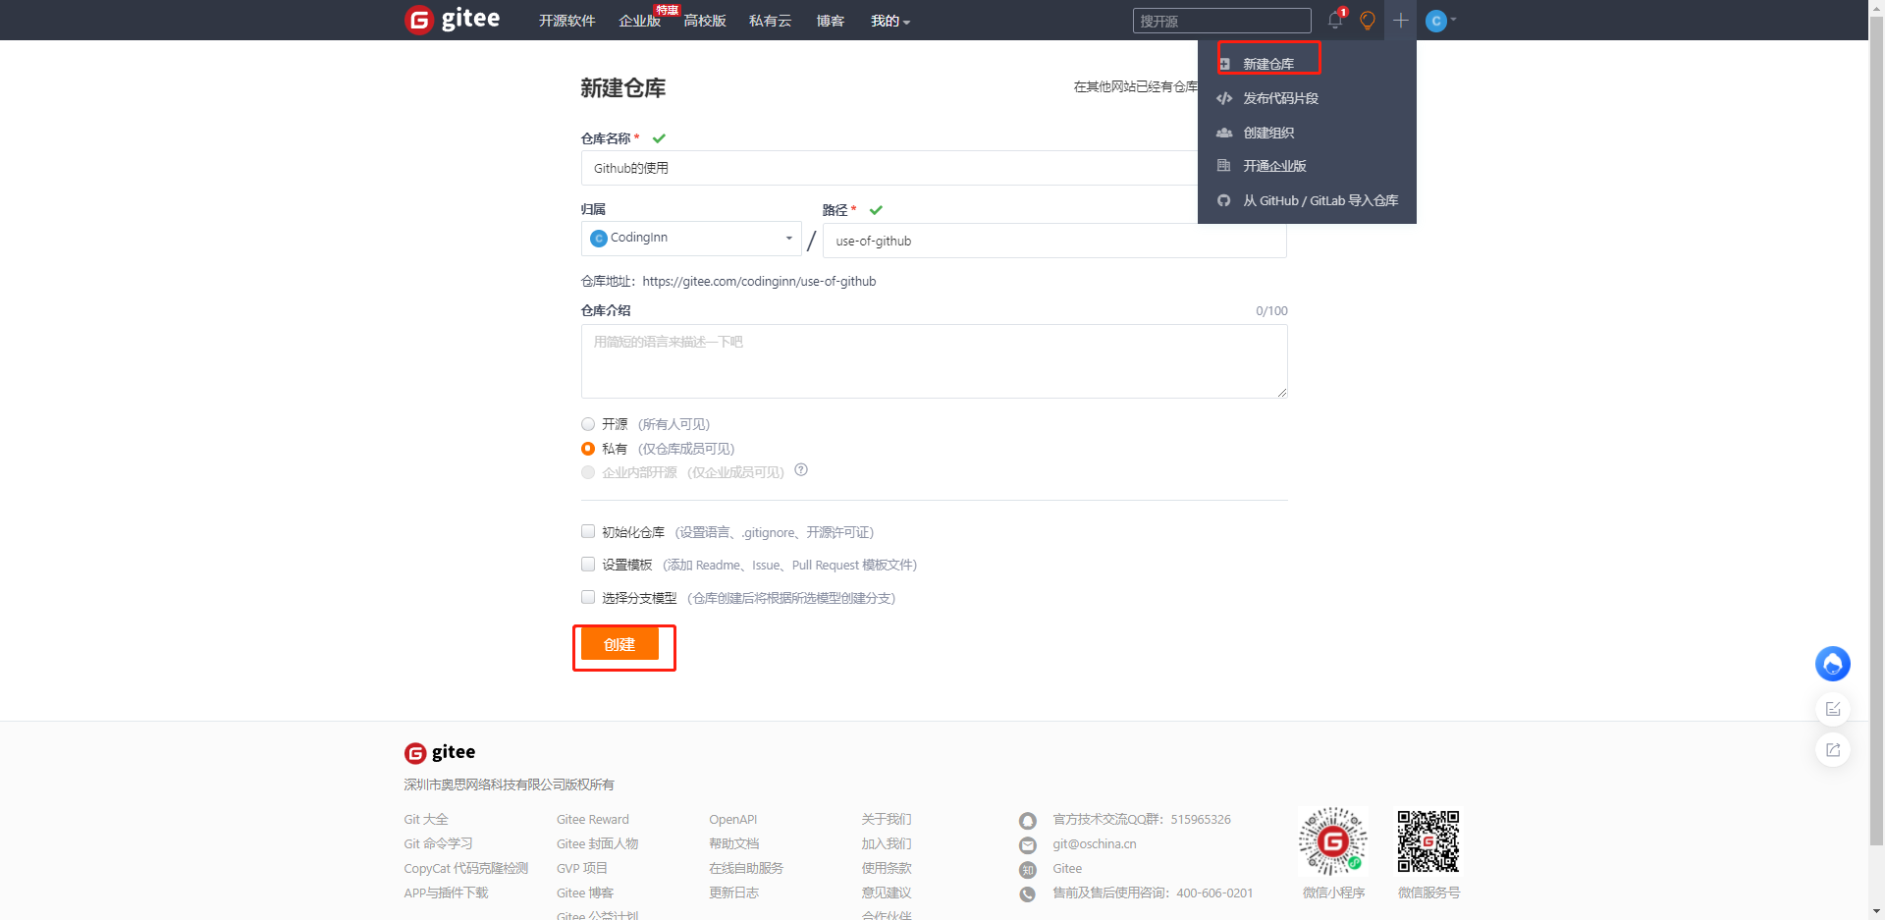Click the envelope email icon in footer
The height and width of the screenshot is (920, 1885).
point(1028,845)
